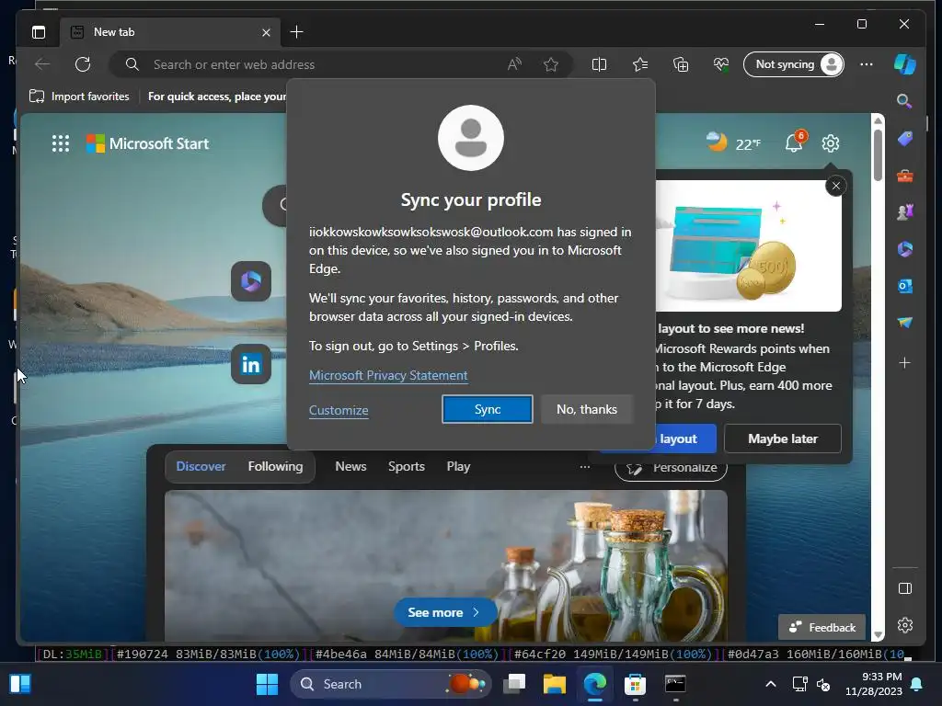Open olive oil bottles news thumbnail
Screen dimensions: 942x706
point(446,565)
